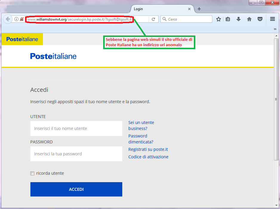This screenshot has height=209, width=280.
Task: Click the Inserisci negli appositi spazi instruction text
Action: coord(90,102)
